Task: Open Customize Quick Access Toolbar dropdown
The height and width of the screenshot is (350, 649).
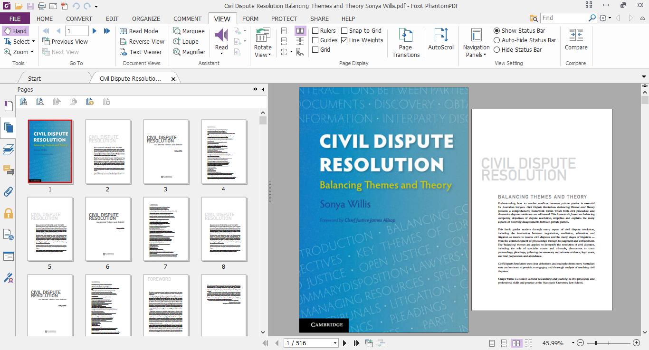Action: (96, 6)
